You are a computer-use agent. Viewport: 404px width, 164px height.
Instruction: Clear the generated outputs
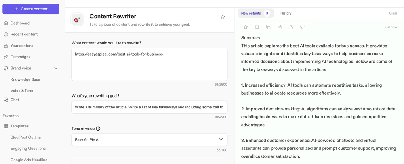pos(393,13)
